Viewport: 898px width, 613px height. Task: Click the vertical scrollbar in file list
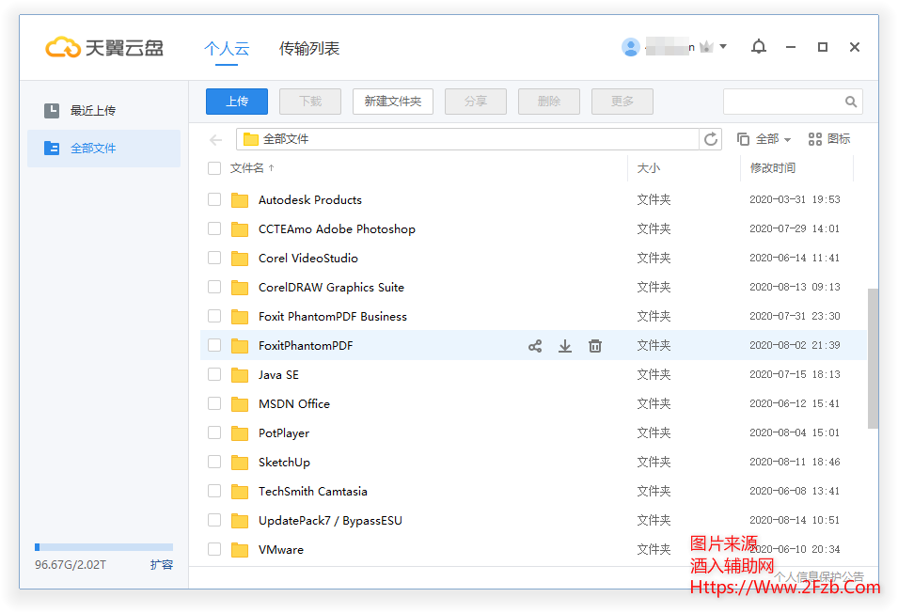873,357
